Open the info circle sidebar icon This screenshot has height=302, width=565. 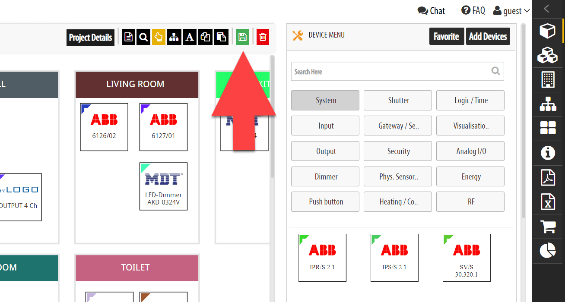point(548,152)
